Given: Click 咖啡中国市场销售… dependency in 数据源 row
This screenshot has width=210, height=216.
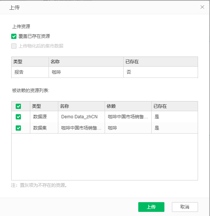Looking at the screenshot, I should coord(128,117).
